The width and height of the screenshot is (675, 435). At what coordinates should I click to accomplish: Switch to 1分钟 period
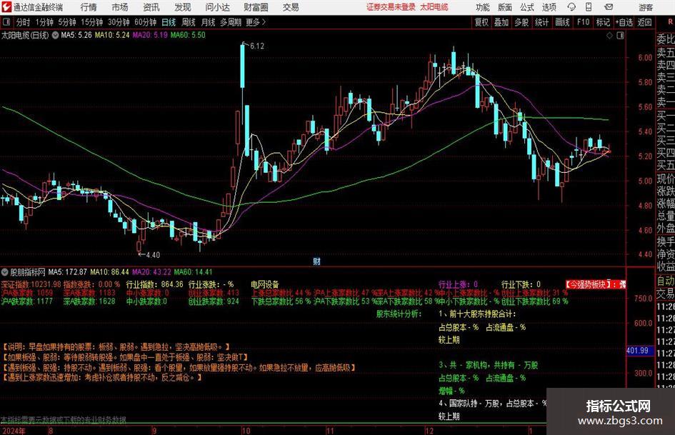click(x=44, y=22)
